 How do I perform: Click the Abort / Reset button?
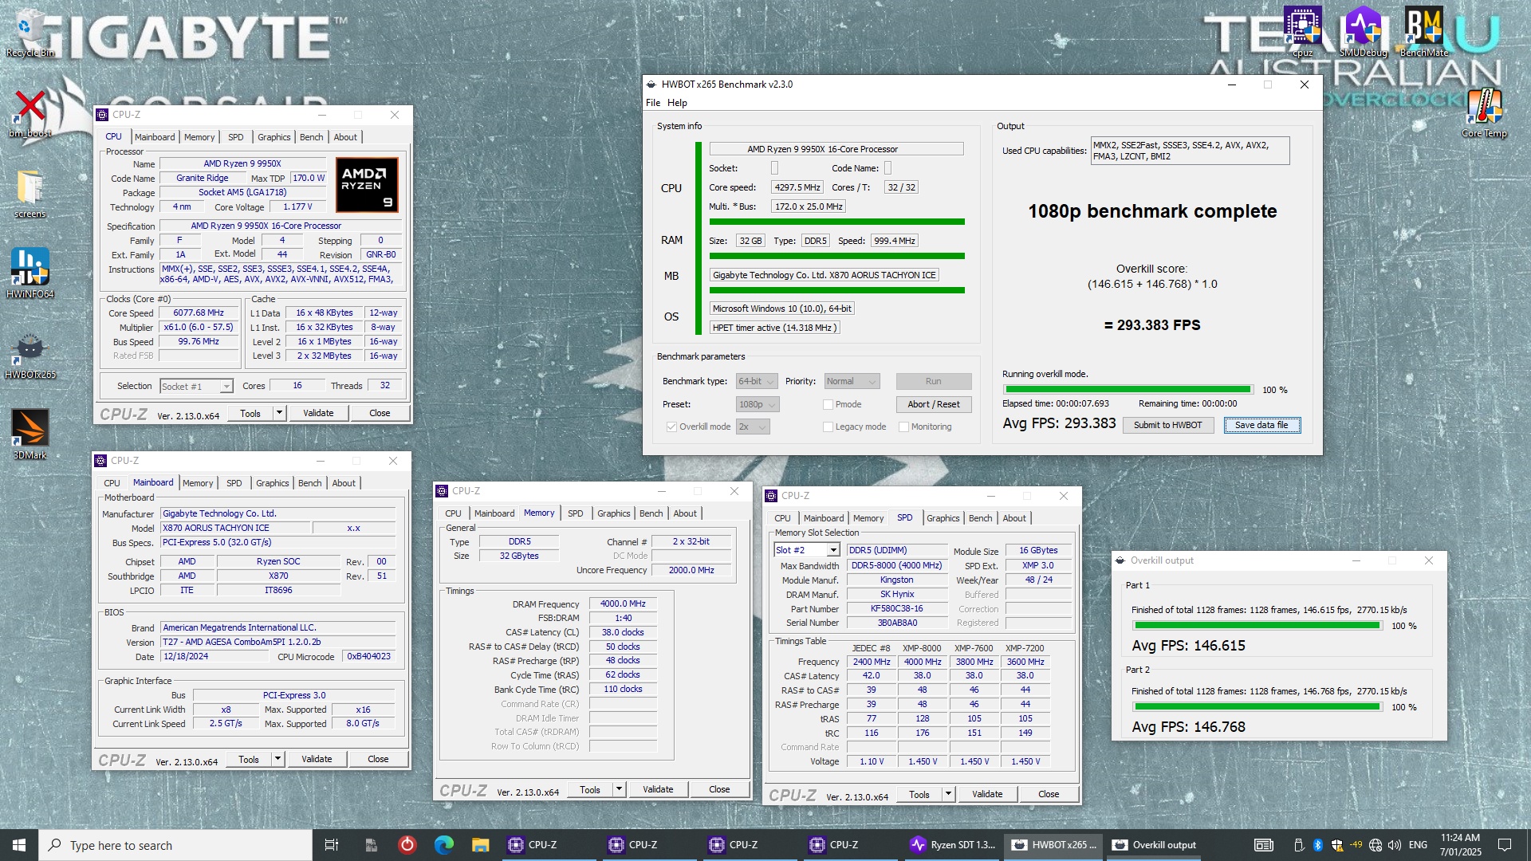(x=933, y=404)
